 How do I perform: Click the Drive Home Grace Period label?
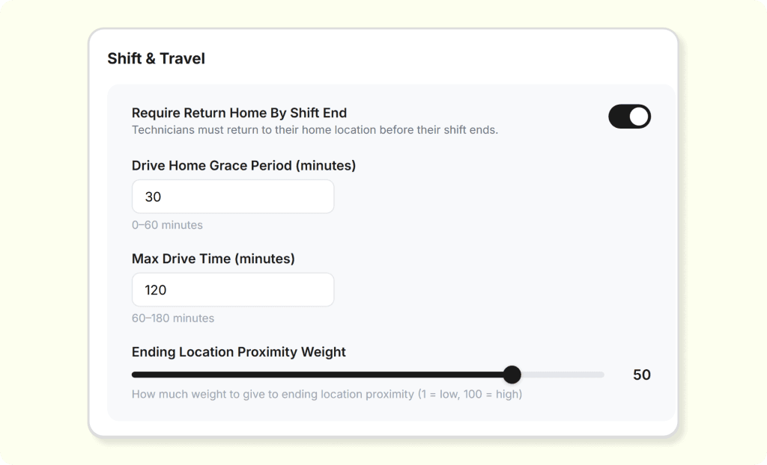(x=243, y=165)
